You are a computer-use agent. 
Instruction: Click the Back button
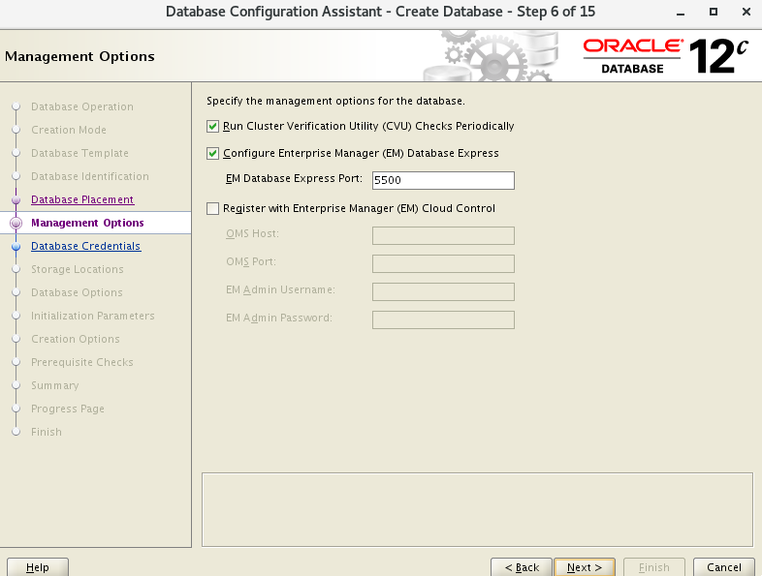522,567
